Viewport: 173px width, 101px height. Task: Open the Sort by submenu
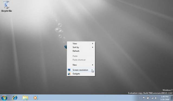click(81, 47)
